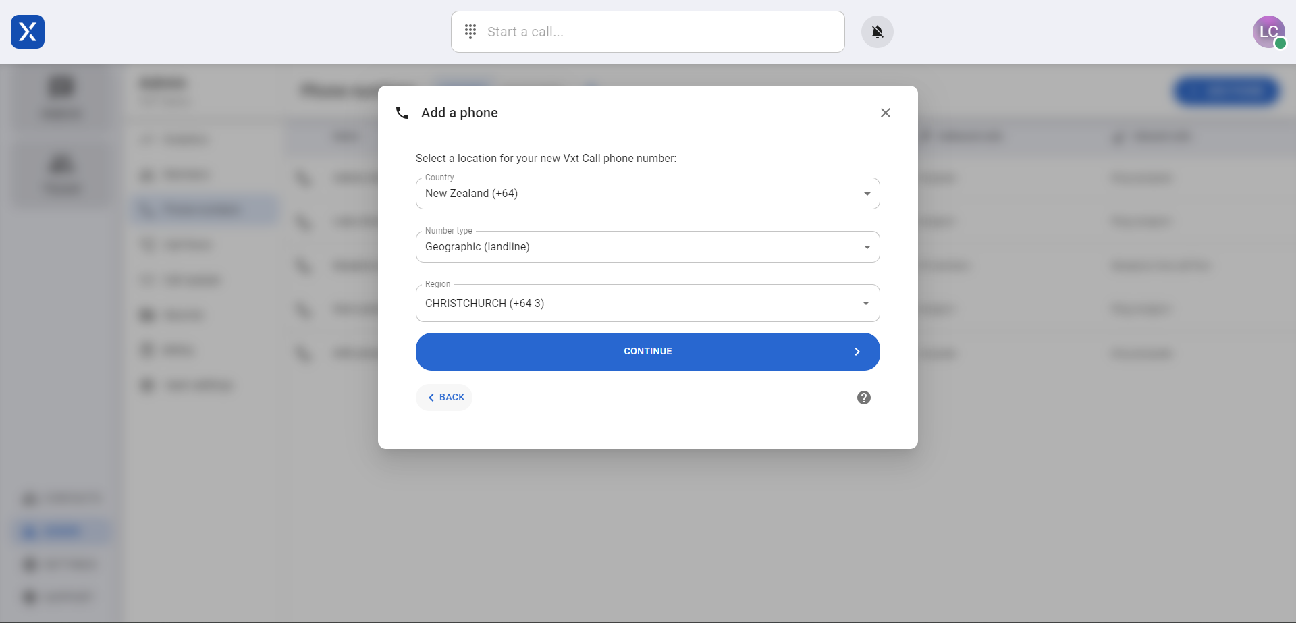Image resolution: width=1296 pixels, height=623 pixels.
Task: Click the phone icon in the Add a phone header
Action: pyautogui.click(x=402, y=113)
